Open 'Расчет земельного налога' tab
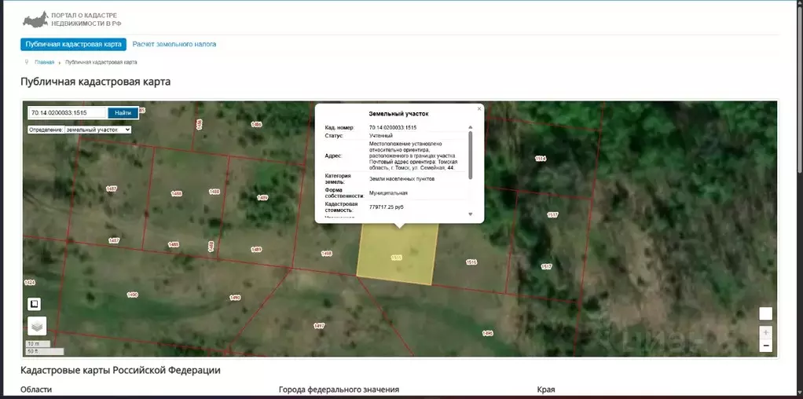Viewport: 803px width, 399px height. coord(174,45)
